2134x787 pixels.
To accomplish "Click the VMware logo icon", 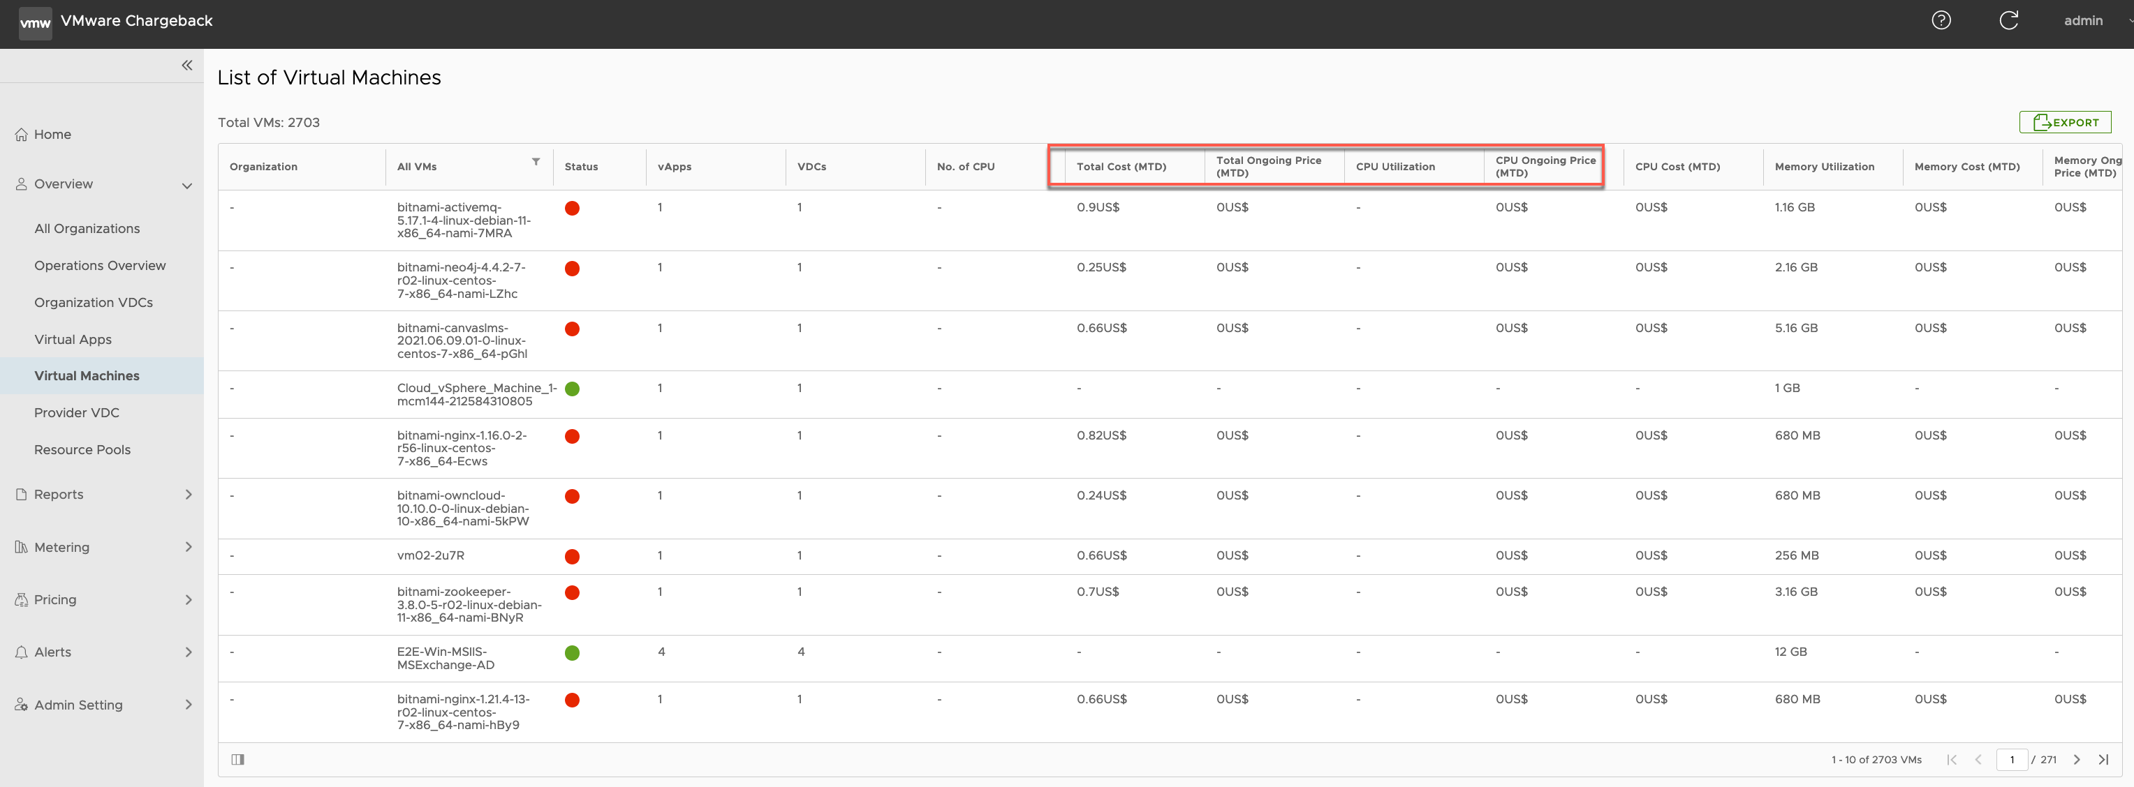I will 35,22.
